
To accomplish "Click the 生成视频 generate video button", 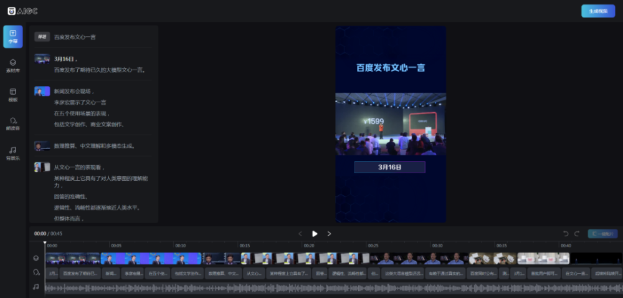I will (x=598, y=11).
